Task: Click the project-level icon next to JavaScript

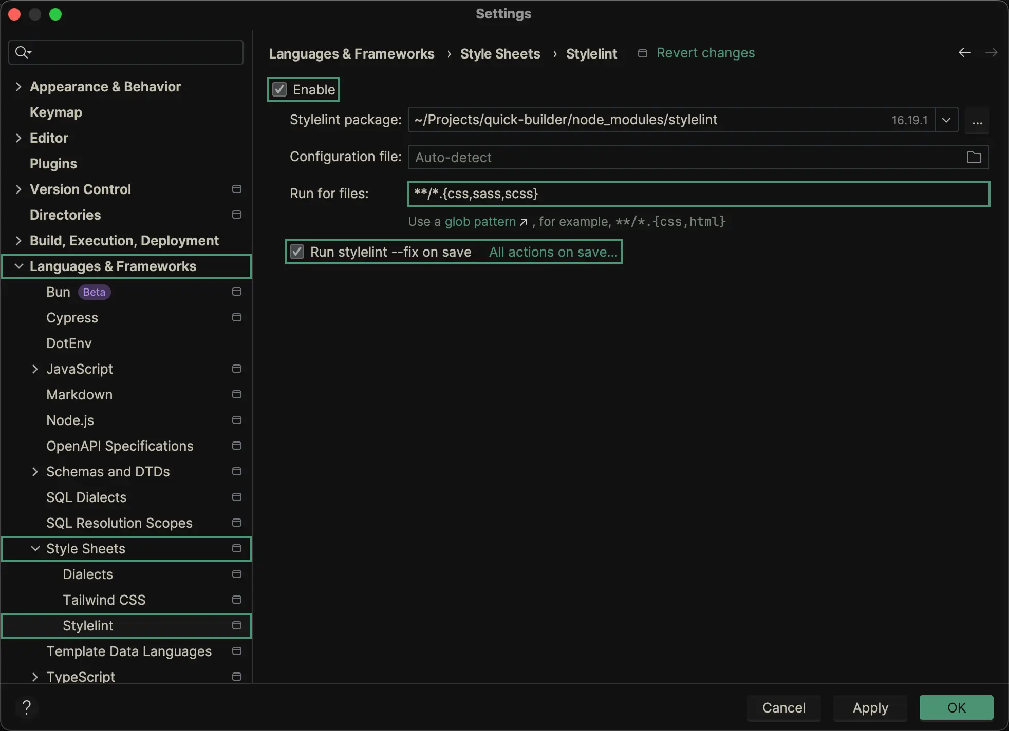Action: [237, 369]
